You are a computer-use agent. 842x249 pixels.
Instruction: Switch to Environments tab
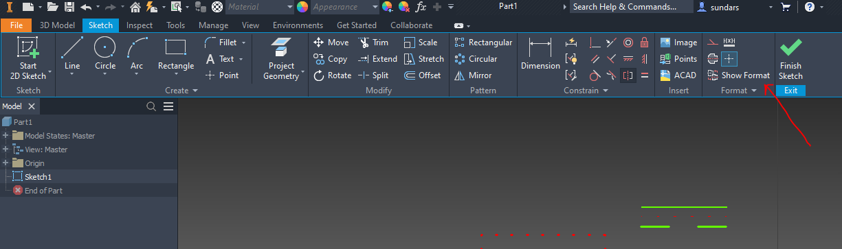pyautogui.click(x=298, y=25)
